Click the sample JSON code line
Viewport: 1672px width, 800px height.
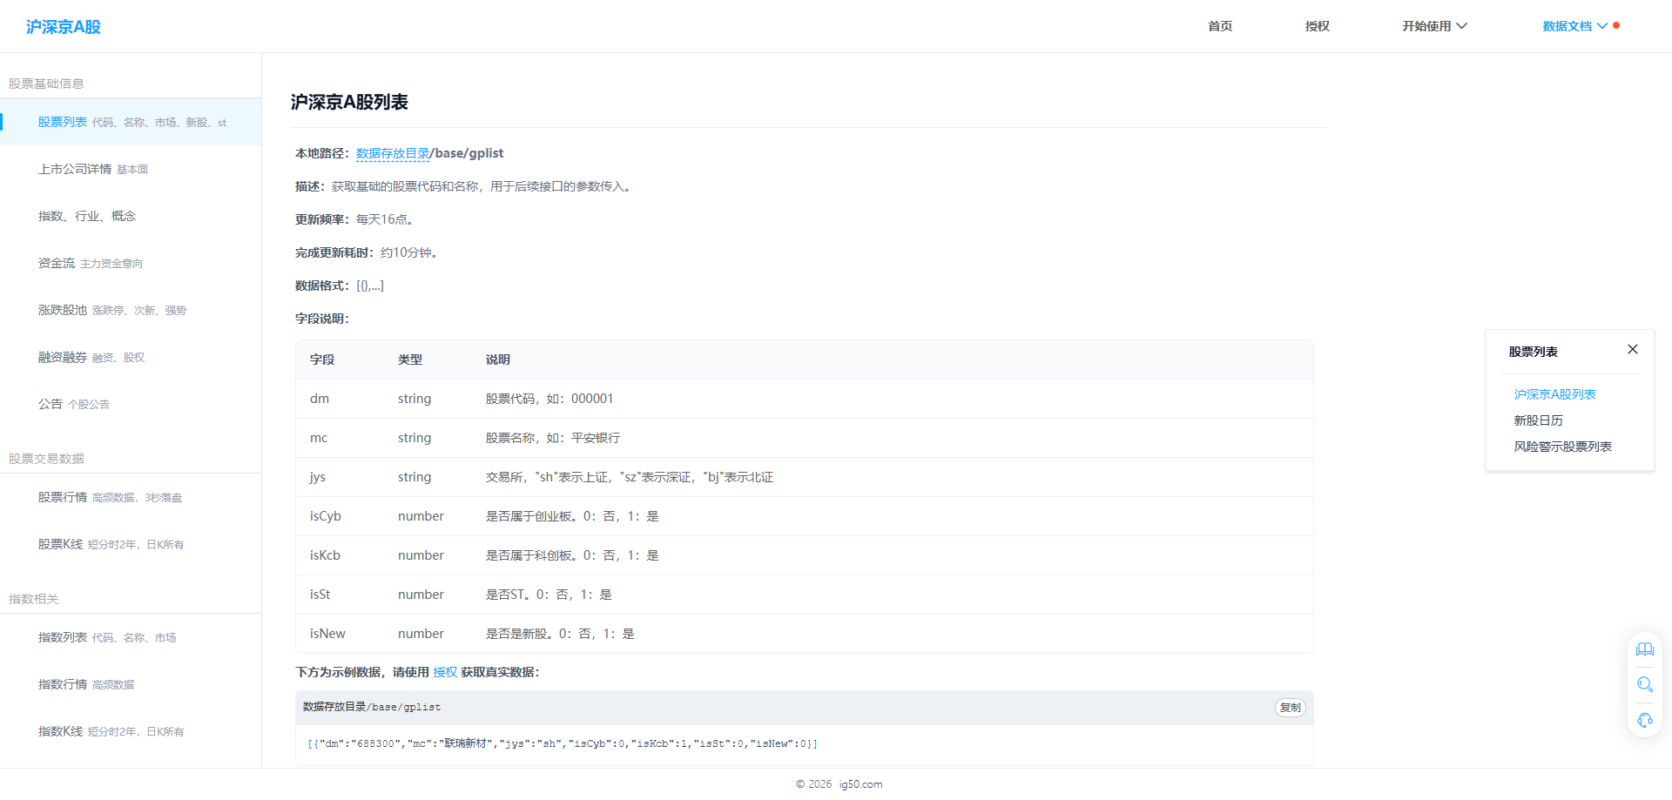coord(563,743)
